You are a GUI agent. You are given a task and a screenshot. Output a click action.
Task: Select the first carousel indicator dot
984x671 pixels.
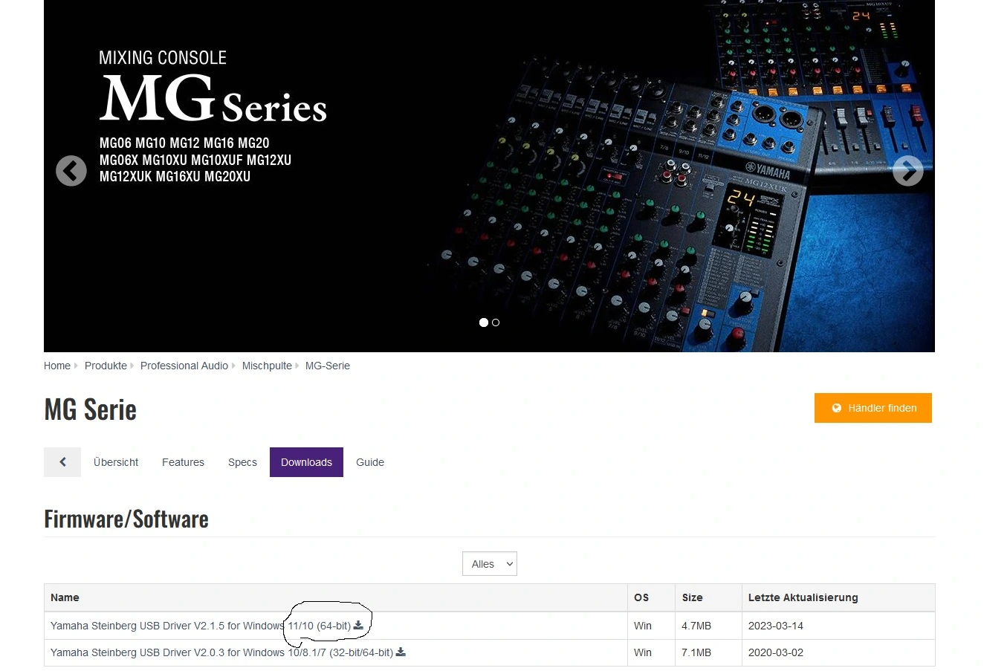[x=484, y=322]
